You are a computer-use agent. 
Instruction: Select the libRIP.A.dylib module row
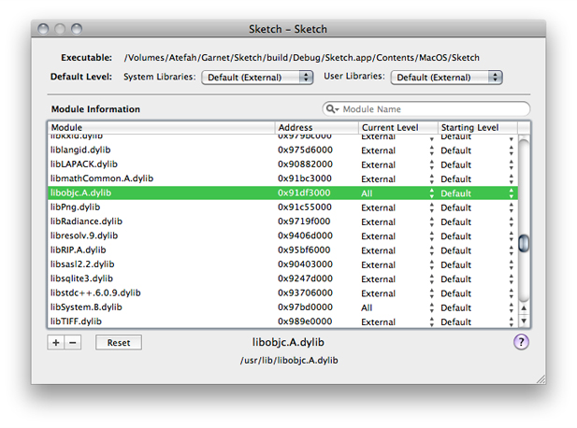(283, 250)
